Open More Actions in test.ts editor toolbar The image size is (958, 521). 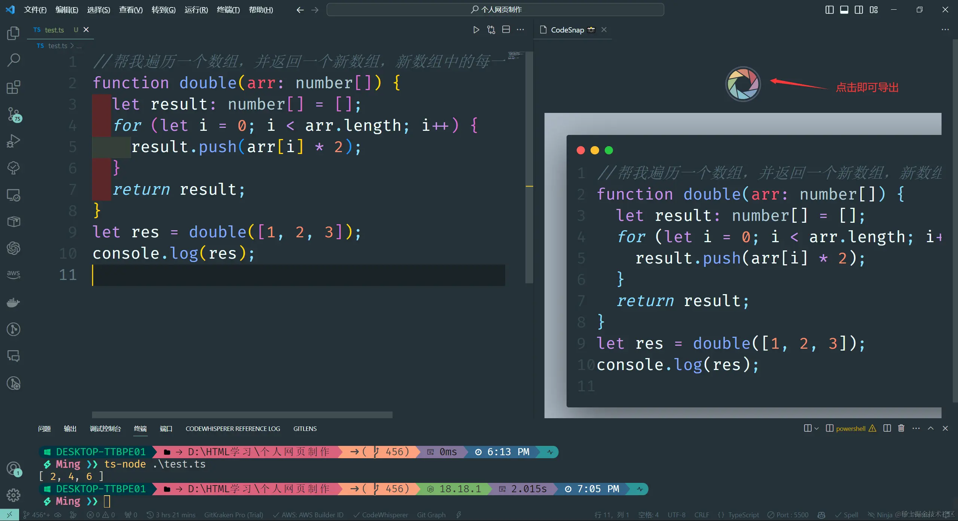coord(521,30)
